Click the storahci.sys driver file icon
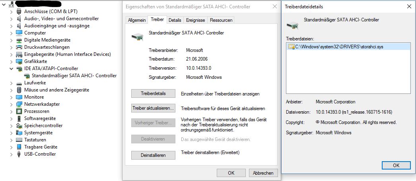Viewport: 416px width, 181px height. [x=292, y=47]
